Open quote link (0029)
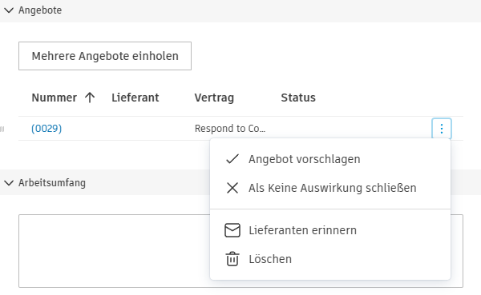Image resolution: width=481 pixels, height=295 pixels. [x=46, y=128]
